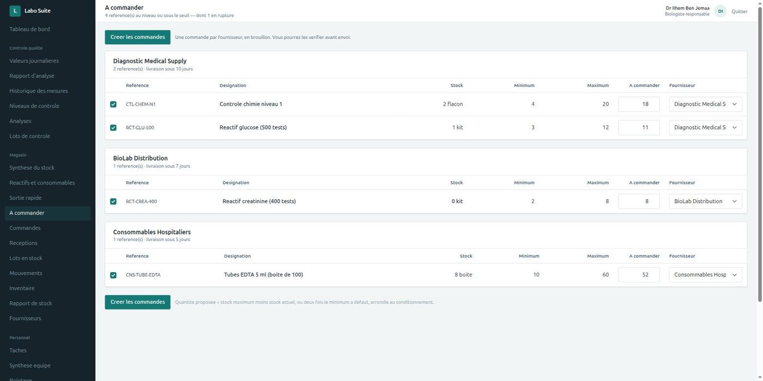This screenshot has height=381, width=763.
Task: Click designation Tubes EDTA 5 ml
Action: coord(263,275)
